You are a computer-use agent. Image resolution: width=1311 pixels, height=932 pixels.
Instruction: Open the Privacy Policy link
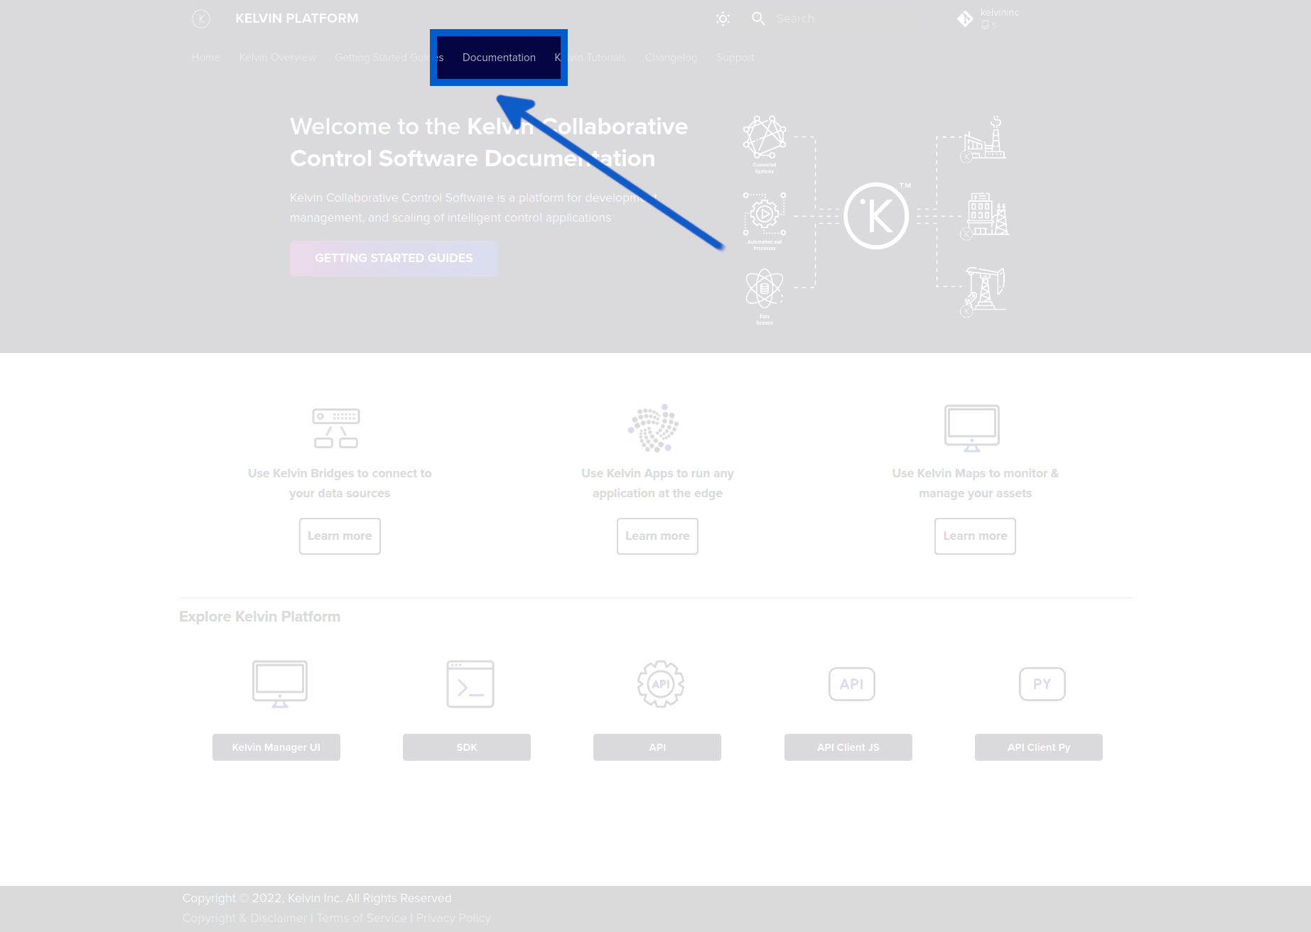pos(453,918)
